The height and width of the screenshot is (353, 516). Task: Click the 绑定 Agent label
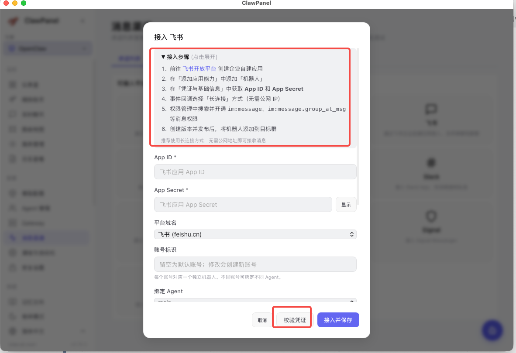click(168, 291)
